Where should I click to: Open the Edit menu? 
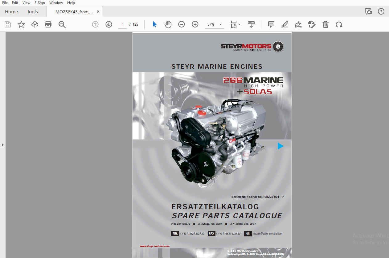[x=15, y=3]
